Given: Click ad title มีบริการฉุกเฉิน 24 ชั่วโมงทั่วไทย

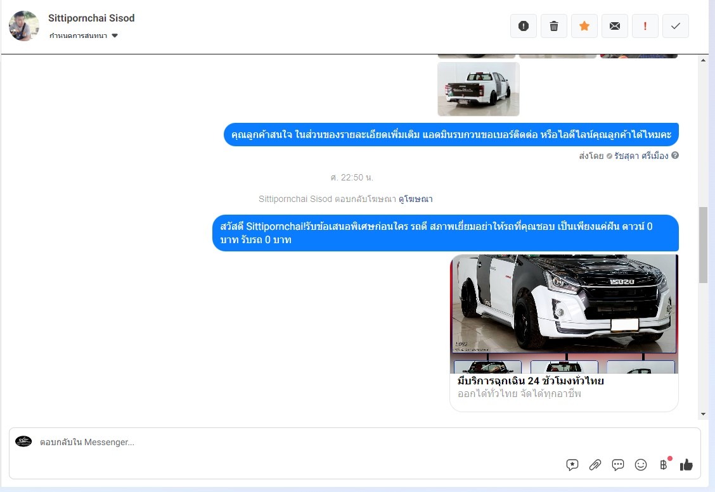Looking at the screenshot, I should (531, 381).
